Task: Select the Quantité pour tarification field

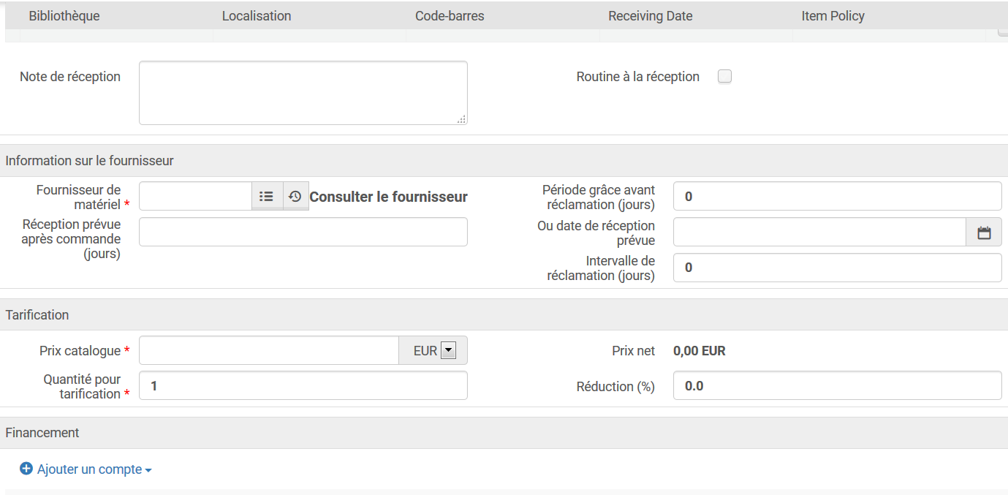Action: click(x=303, y=386)
